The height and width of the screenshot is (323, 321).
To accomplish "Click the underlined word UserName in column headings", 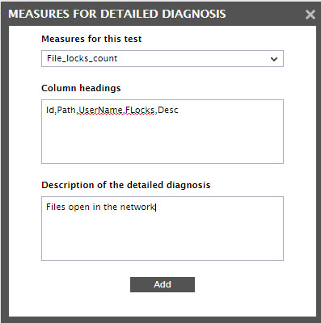I will pyautogui.click(x=100, y=110).
